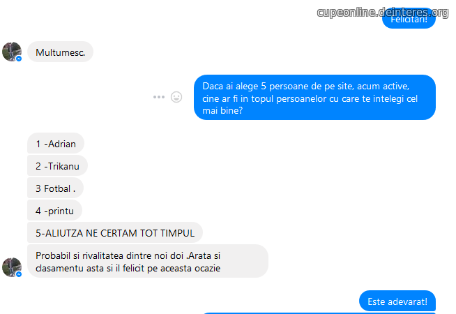Select the 2 -Trikanu message bubble
The width and height of the screenshot is (456, 314).
click(x=57, y=165)
